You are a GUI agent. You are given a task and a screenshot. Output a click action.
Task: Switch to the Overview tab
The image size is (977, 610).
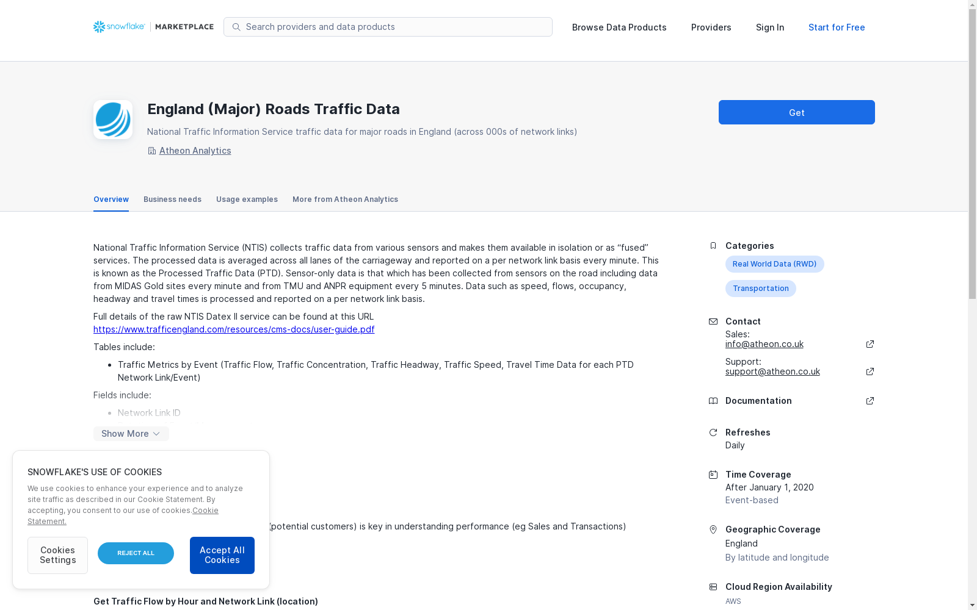pyautogui.click(x=111, y=199)
